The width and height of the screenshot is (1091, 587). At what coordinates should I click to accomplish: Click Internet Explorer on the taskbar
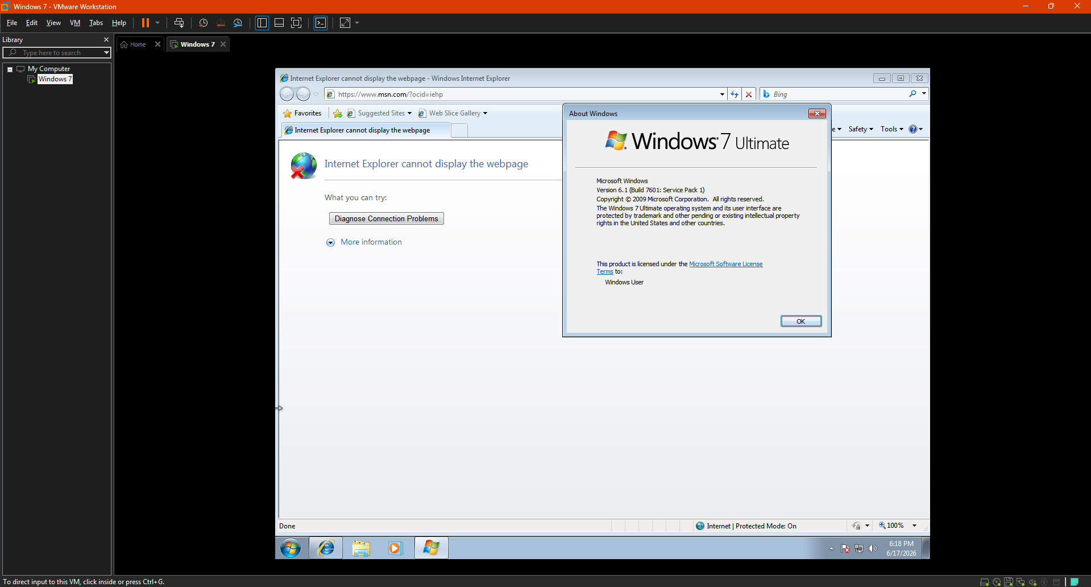(x=326, y=548)
